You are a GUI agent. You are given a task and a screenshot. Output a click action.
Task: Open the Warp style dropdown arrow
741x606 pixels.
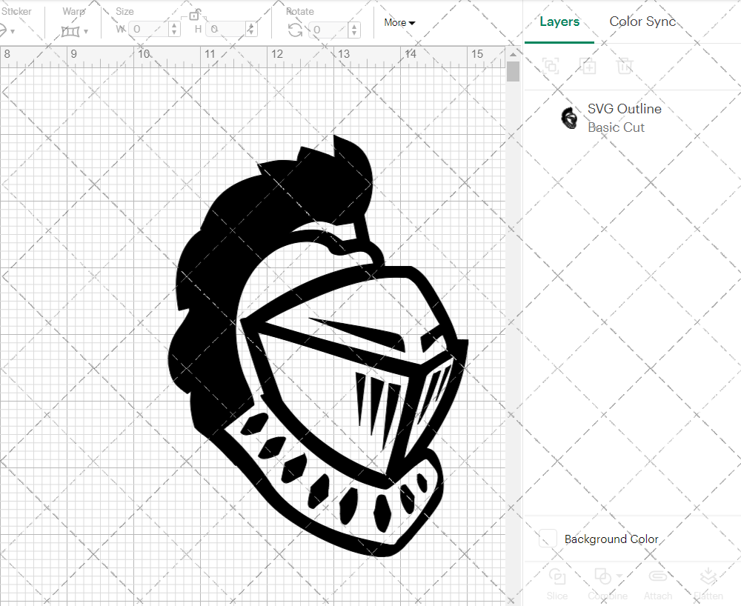pyautogui.click(x=88, y=33)
